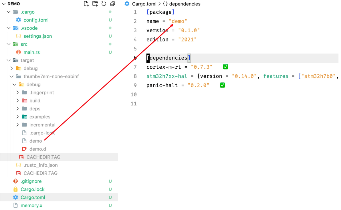Open the memory.x file
The image size is (341, 210).
(x=31, y=205)
